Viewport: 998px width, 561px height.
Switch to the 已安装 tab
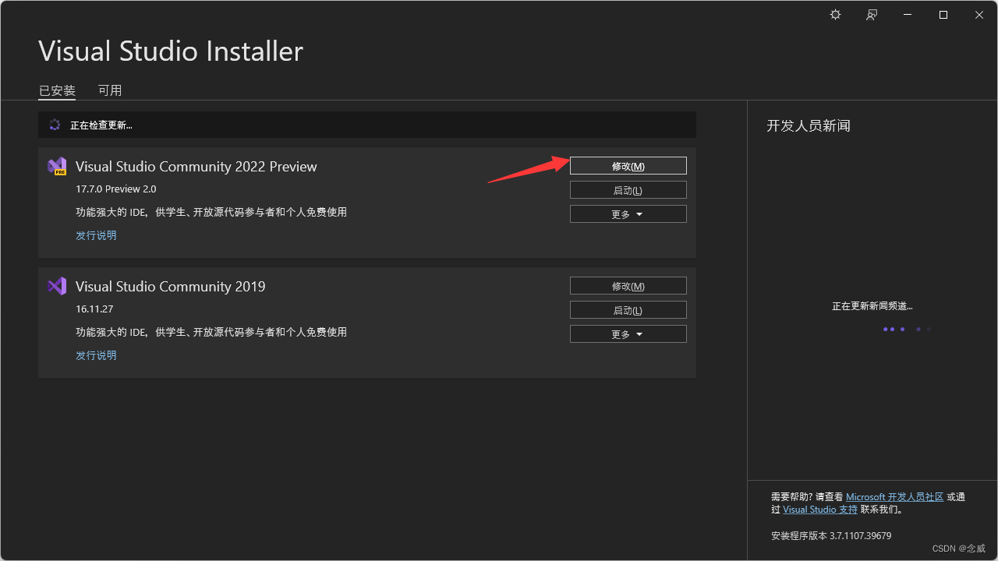(57, 90)
